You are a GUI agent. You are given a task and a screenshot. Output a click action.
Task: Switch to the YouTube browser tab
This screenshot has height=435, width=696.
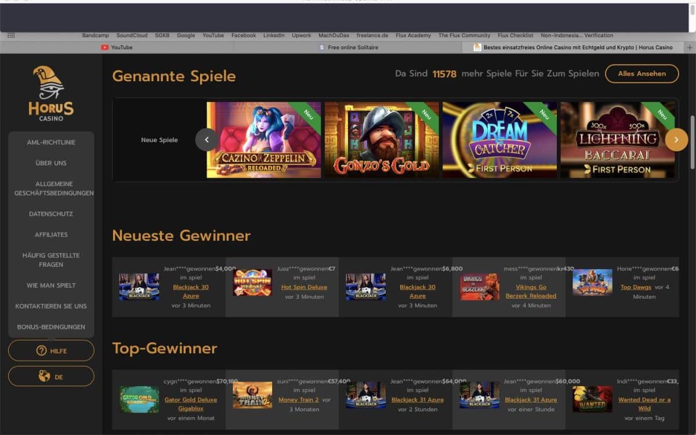(x=117, y=48)
